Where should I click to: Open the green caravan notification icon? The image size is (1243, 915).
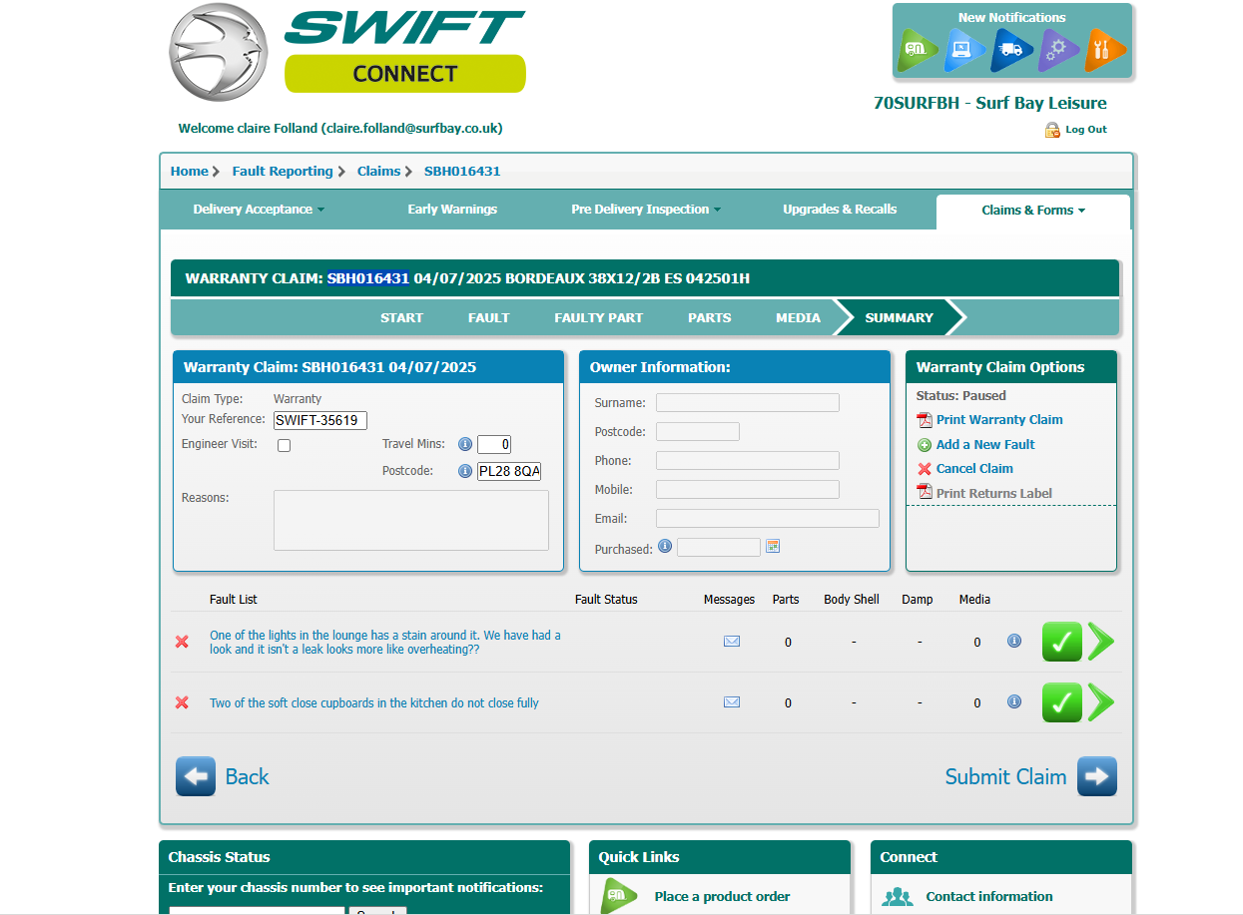(918, 49)
